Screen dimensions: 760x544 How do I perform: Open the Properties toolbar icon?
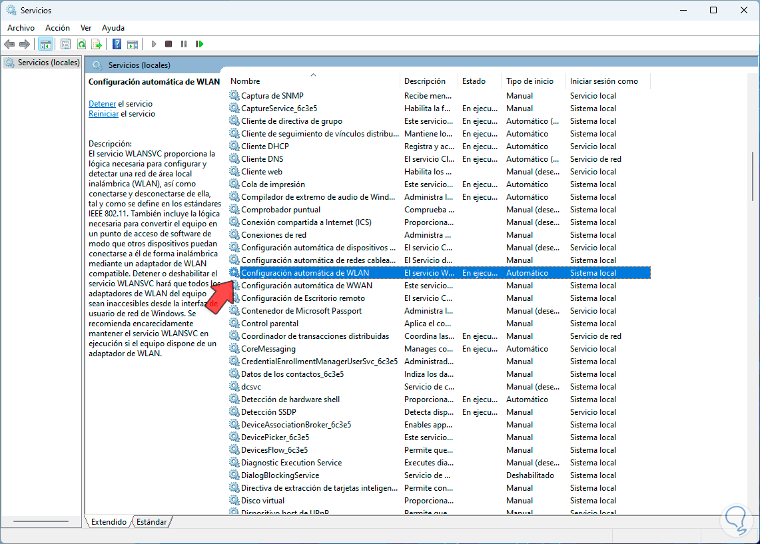tap(65, 44)
